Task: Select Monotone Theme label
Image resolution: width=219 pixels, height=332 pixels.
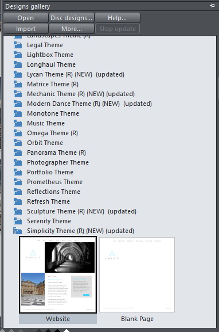Action: 53,113
